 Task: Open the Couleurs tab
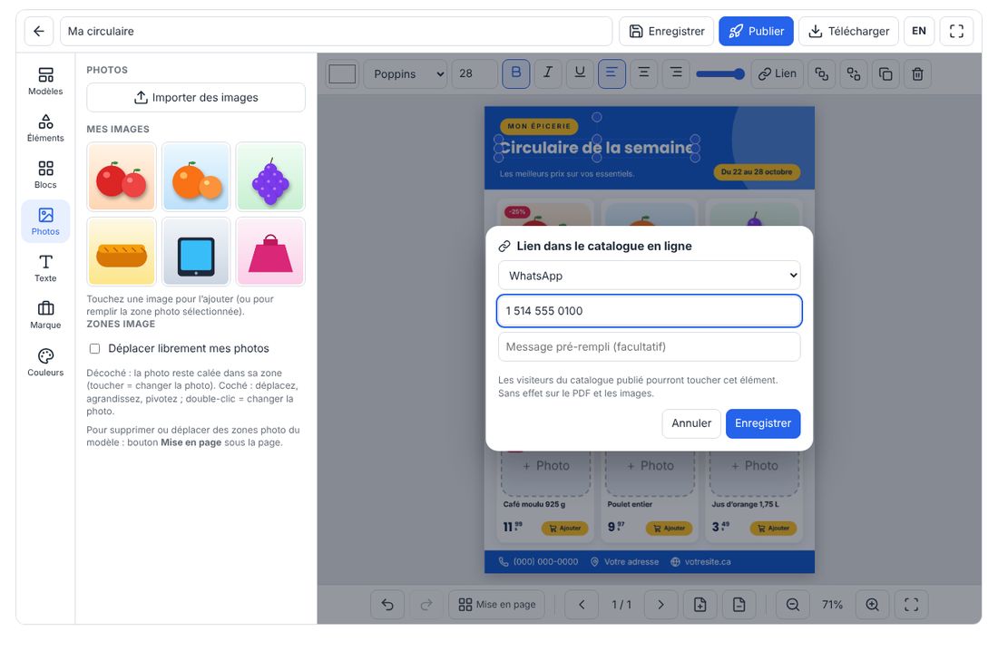tap(46, 363)
